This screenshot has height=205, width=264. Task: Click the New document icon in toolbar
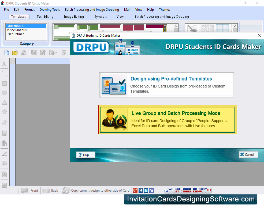tap(6, 53)
